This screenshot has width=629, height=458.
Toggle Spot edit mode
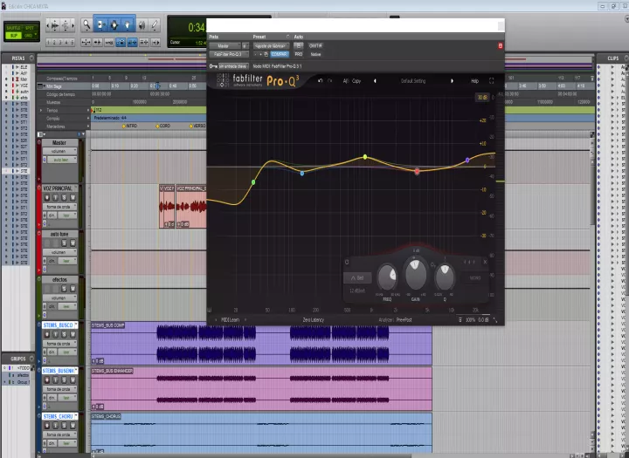30,28
